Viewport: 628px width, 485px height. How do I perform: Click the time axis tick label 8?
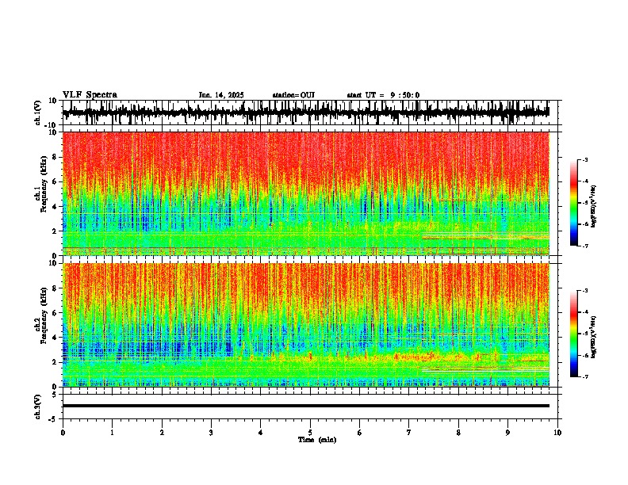[x=458, y=433]
